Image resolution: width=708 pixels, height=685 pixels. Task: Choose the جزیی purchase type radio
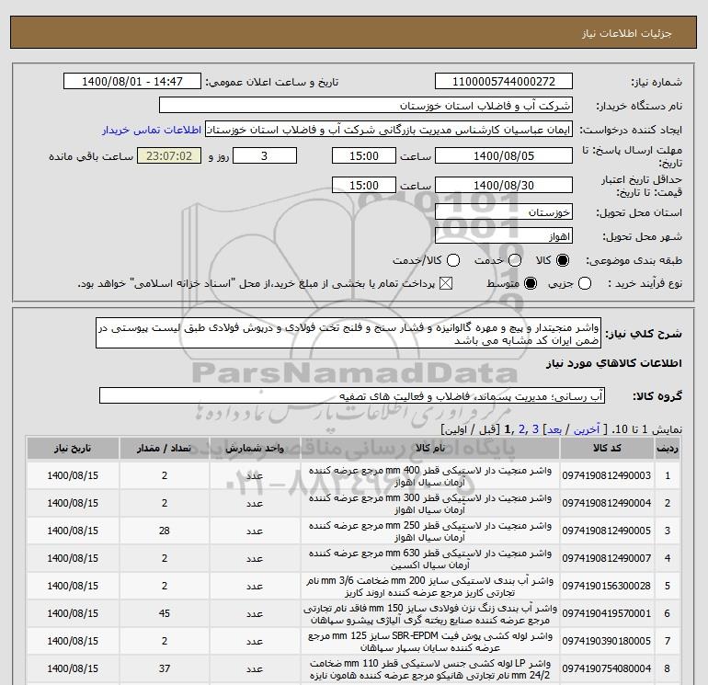pos(585,283)
